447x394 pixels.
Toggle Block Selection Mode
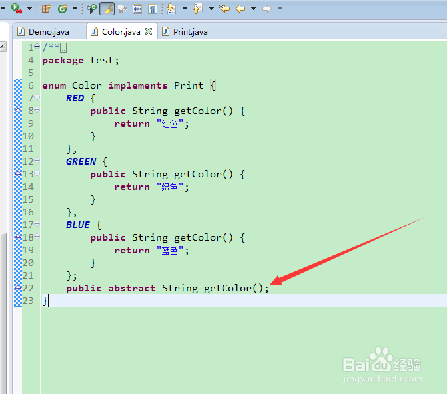pyautogui.click(x=137, y=9)
